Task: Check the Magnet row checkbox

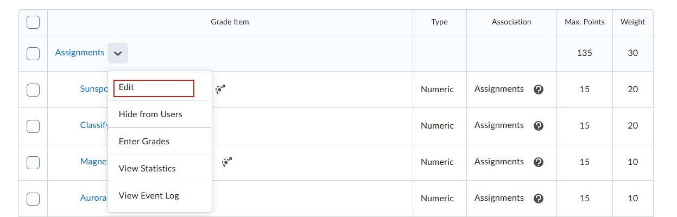Action: 33,162
